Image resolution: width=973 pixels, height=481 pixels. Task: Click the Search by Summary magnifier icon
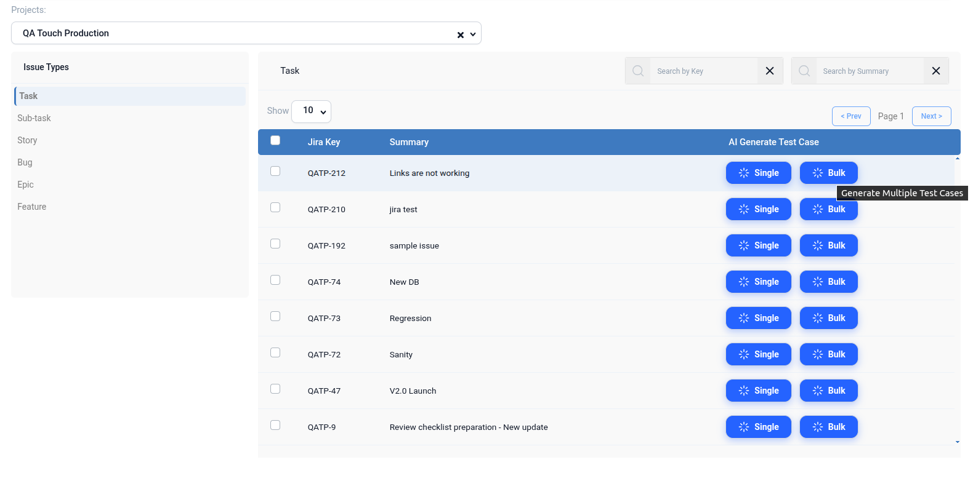tap(804, 71)
